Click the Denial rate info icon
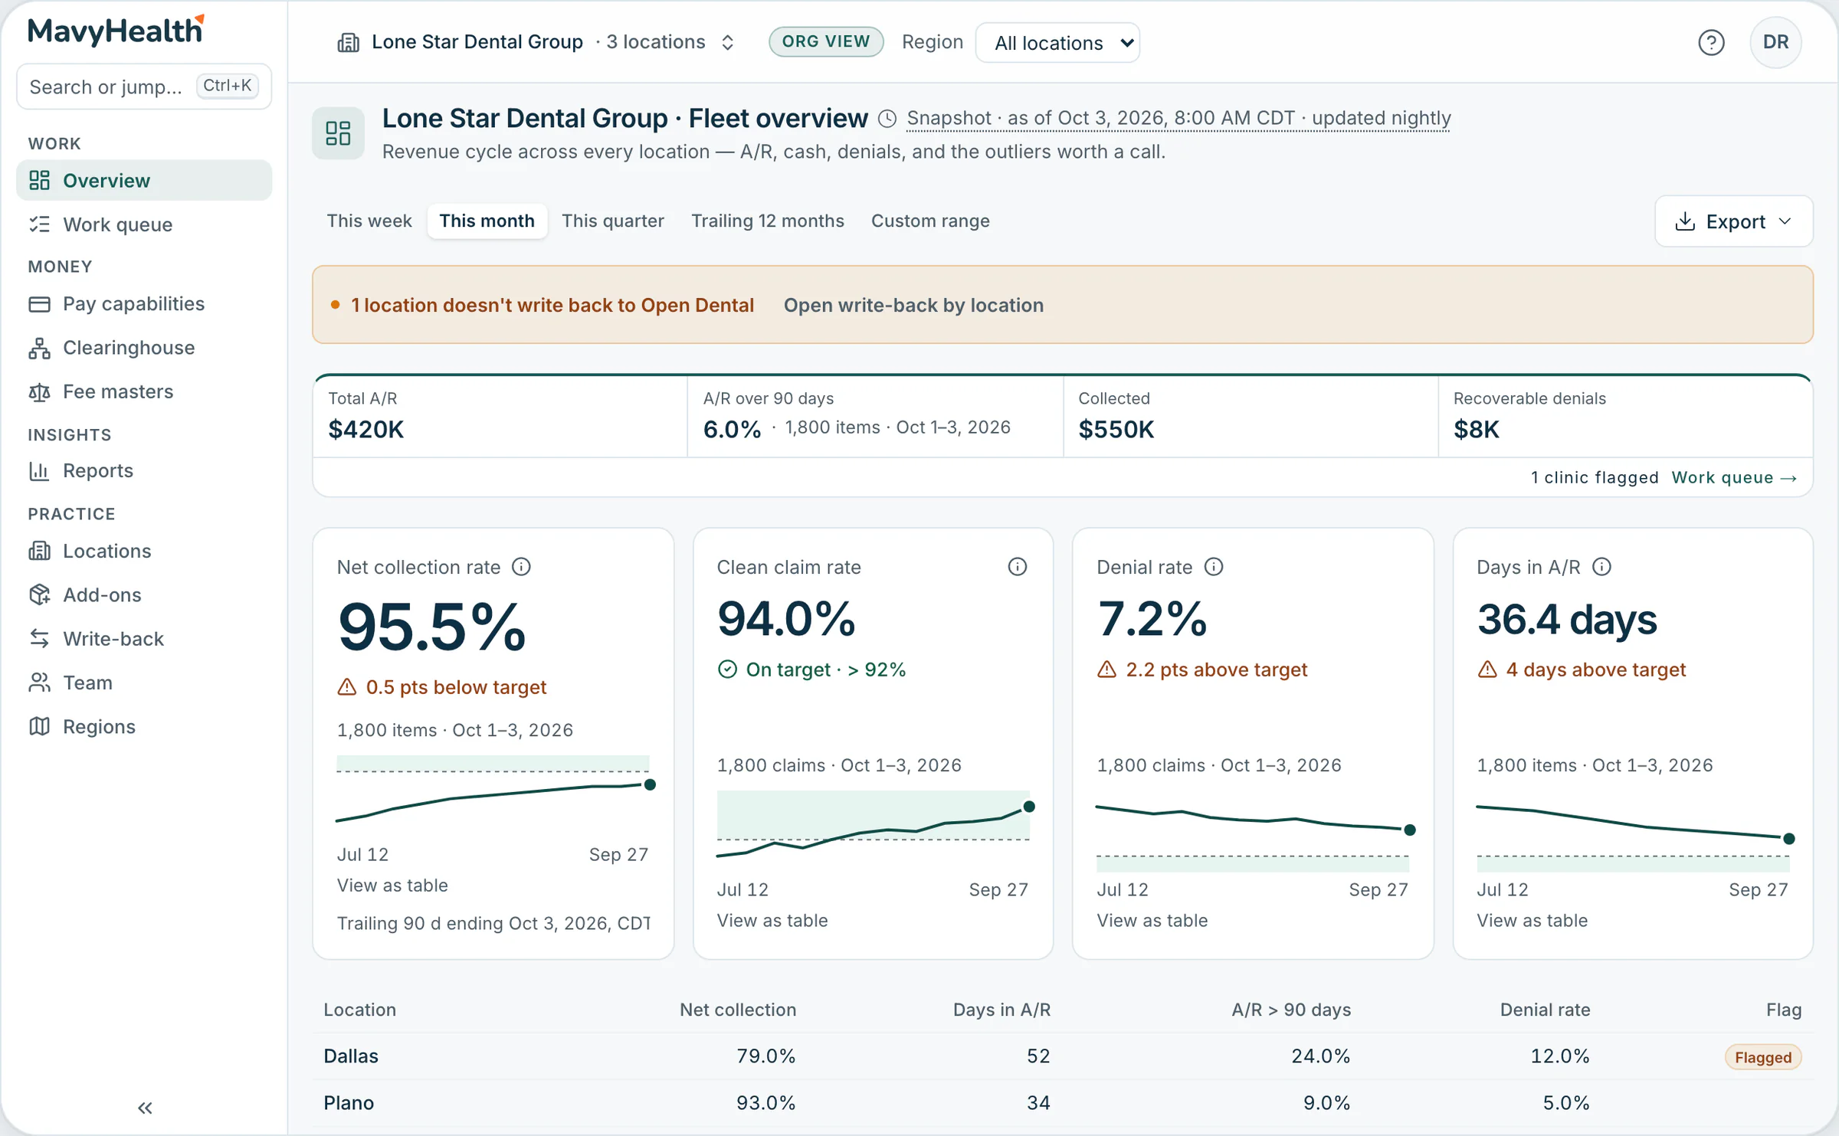The height and width of the screenshot is (1136, 1839). [x=1214, y=567]
